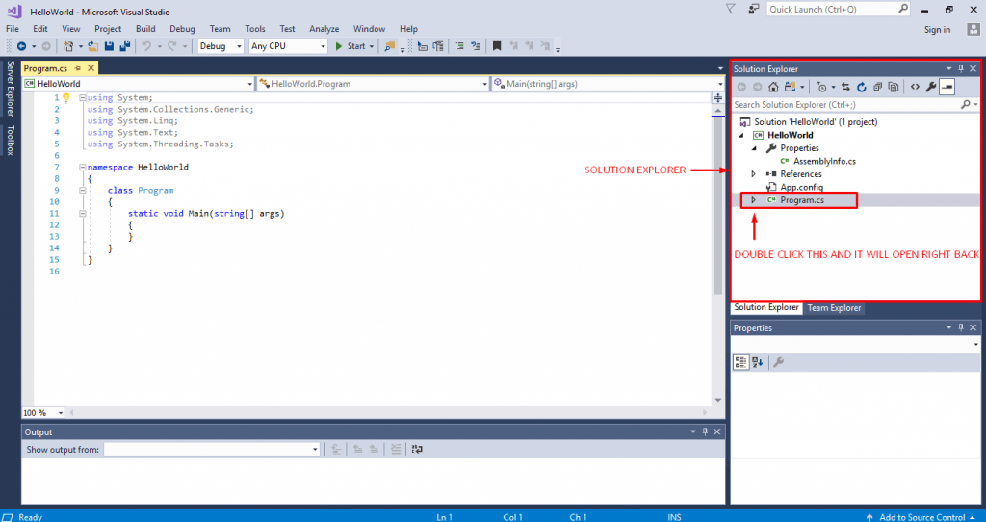Toggle pin on Properties panel header
The width and height of the screenshot is (986, 522).
[961, 327]
